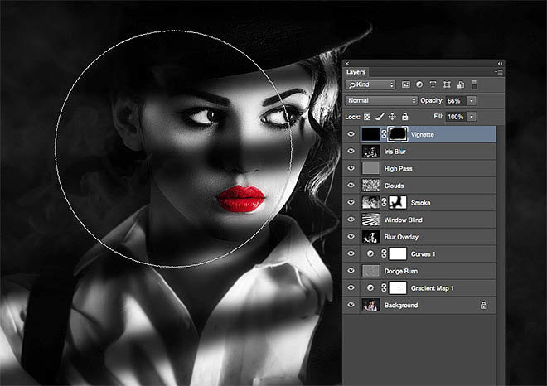Click the type layer filter icon

coord(433,84)
